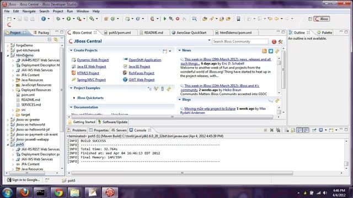The width and height of the screenshot is (353, 198).
Task: Open the Search JBoss Community dropdown arrow
Action: pyautogui.click(x=209, y=40)
